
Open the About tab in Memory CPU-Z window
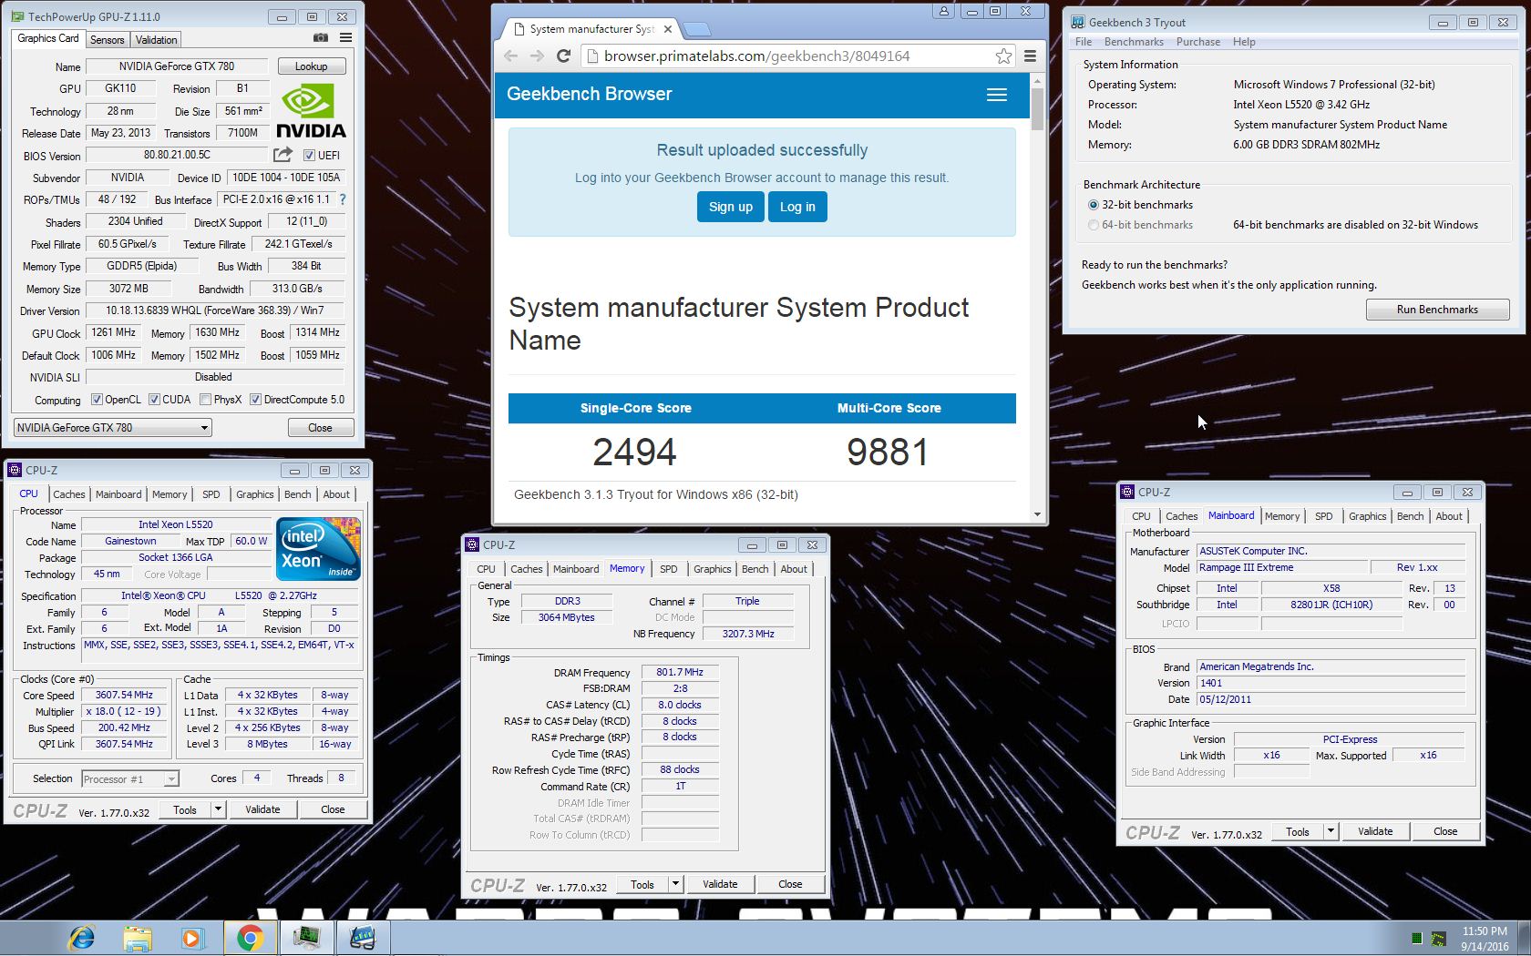pyautogui.click(x=794, y=569)
